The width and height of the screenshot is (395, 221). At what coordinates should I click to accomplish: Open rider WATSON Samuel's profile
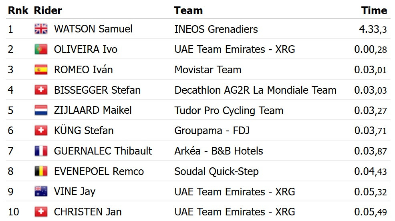coord(93,29)
